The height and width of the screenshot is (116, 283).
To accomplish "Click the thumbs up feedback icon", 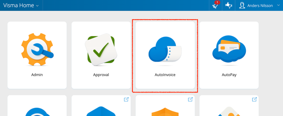I will [x=229, y=5].
